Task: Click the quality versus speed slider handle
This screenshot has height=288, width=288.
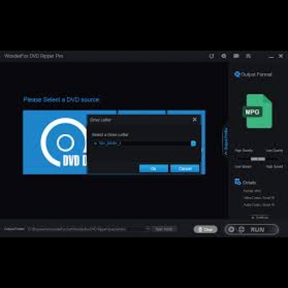Action: (258, 159)
